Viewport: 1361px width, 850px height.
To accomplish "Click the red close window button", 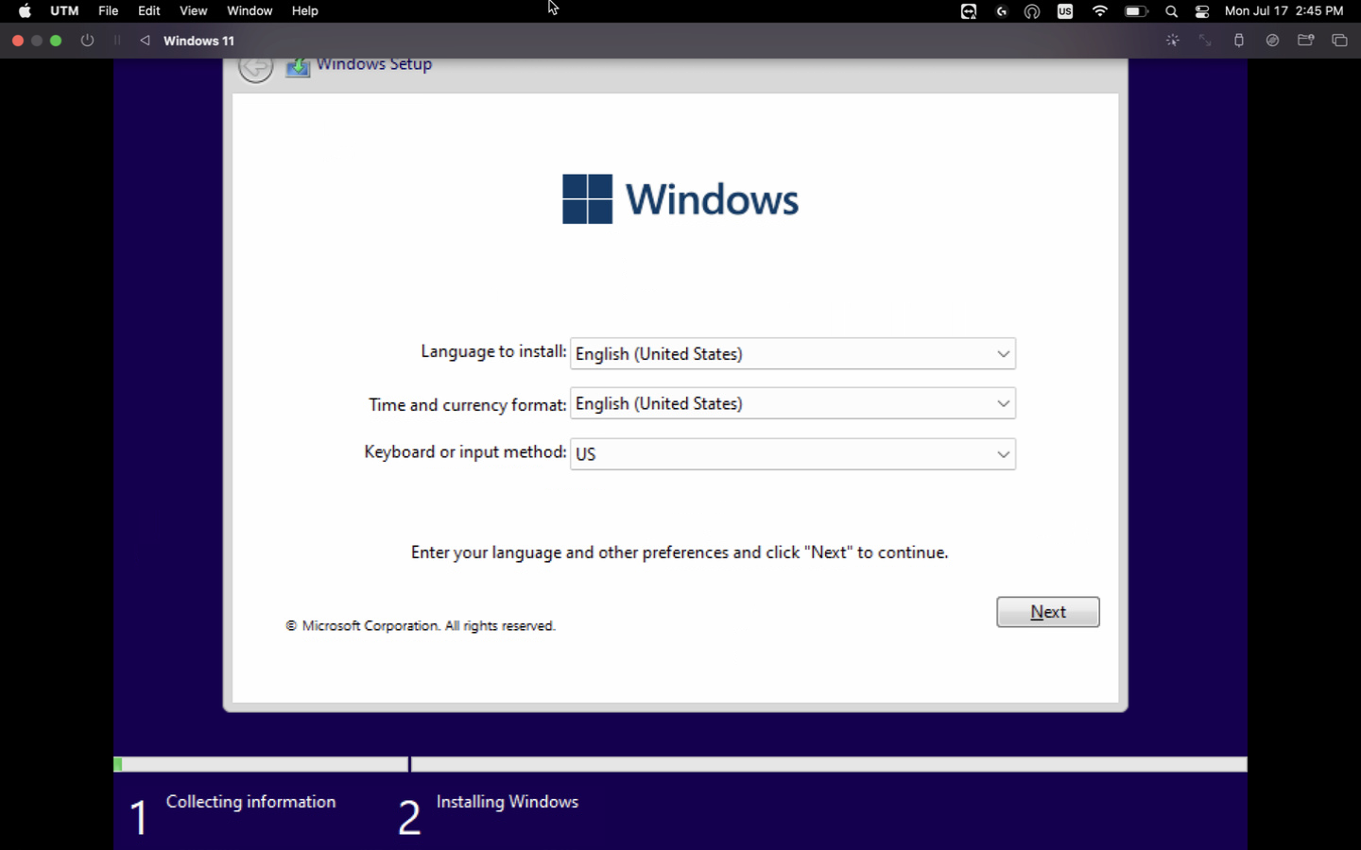I will [x=17, y=41].
